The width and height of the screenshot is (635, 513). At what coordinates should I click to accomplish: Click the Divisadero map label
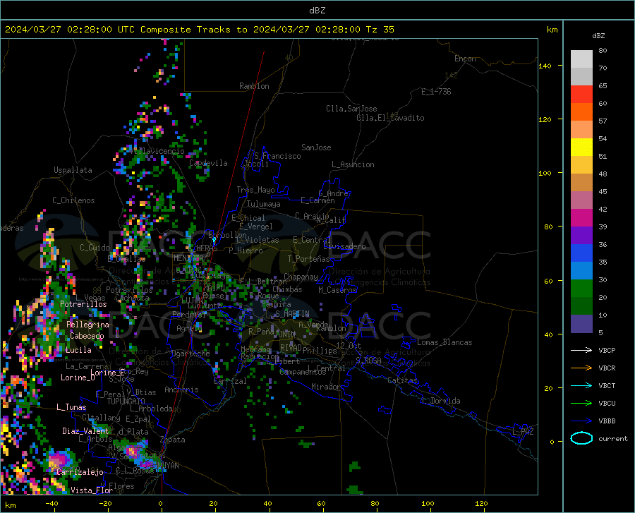click(x=344, y=246)
